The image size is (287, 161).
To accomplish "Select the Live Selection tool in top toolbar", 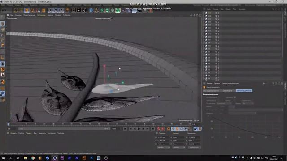I will (x=16, y=10).
